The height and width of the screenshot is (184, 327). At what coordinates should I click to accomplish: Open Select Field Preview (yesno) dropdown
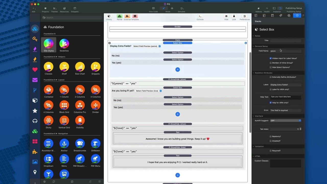click(147, 46)
